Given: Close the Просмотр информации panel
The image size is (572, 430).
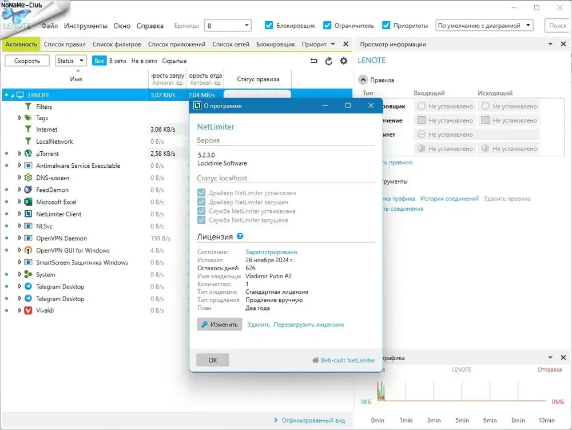Looking at the screenshot, I should point(563,44).
